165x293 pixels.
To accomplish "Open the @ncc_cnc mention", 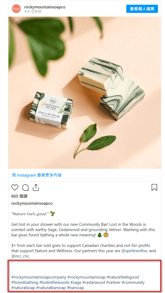I will (x=20, y=256).
